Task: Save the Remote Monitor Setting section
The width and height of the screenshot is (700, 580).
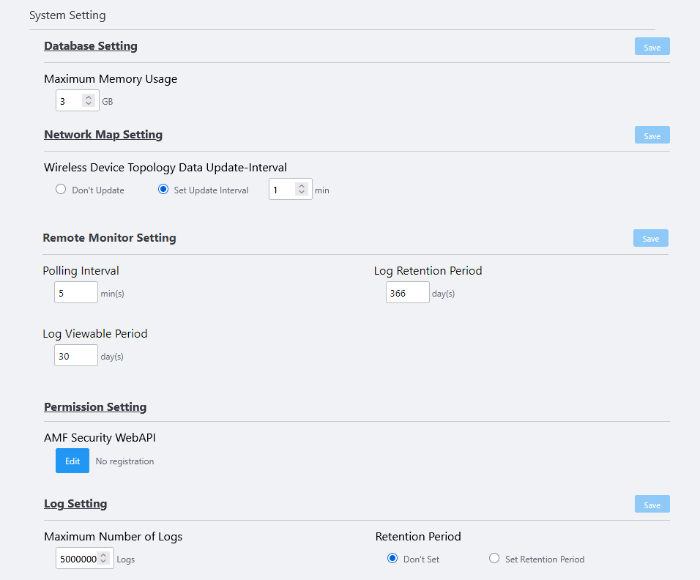Action: coord(650,238)
